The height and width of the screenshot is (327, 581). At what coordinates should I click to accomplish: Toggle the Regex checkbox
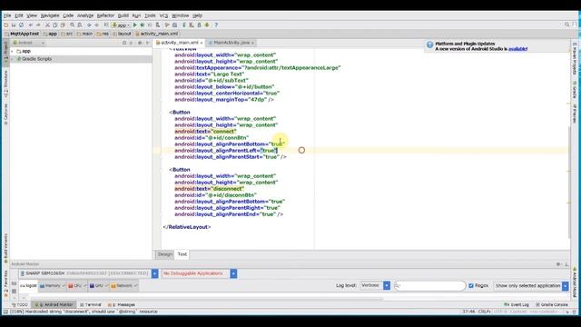(471, 285)
